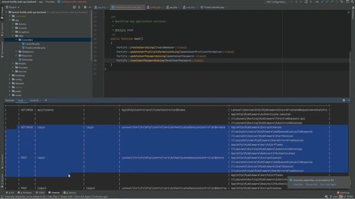Screen dimensions: 355x199
Task: Click the Controller.php file icon in tree
Action: click(x=23, y=44)
